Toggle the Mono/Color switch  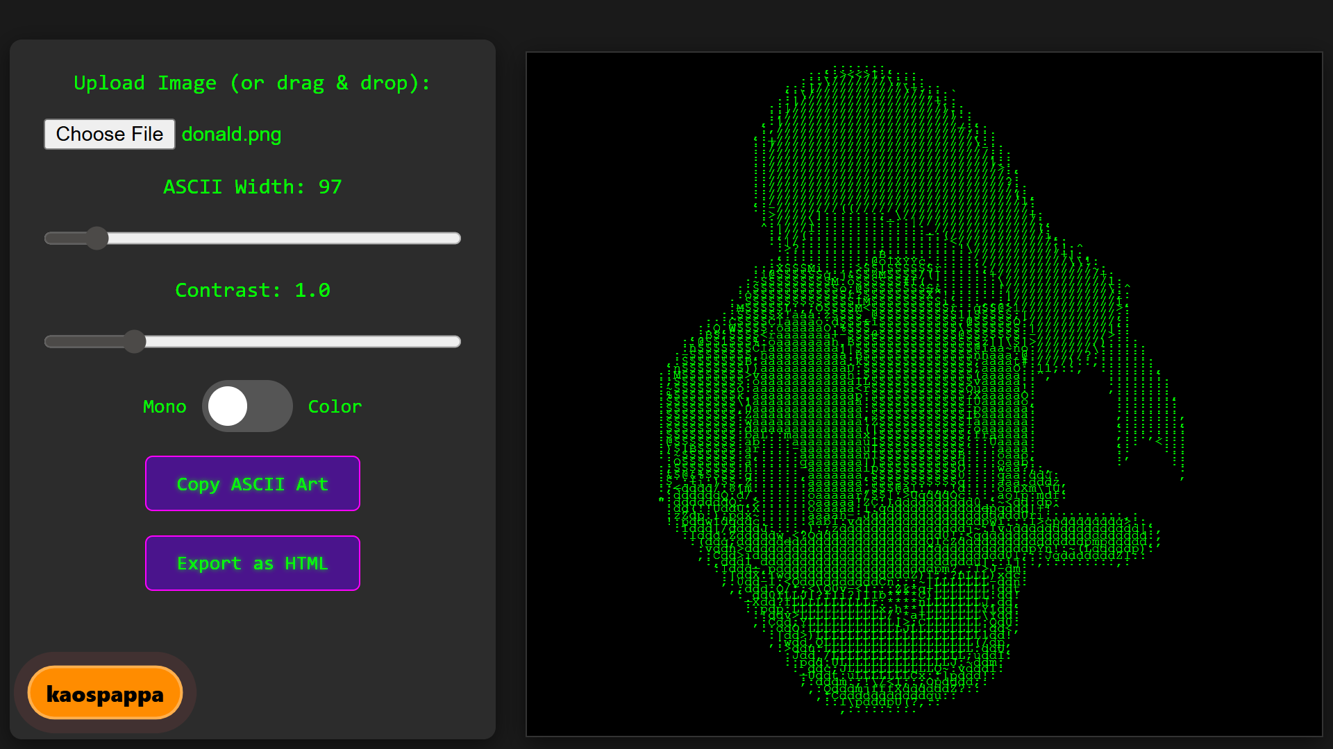pos(247,406)
